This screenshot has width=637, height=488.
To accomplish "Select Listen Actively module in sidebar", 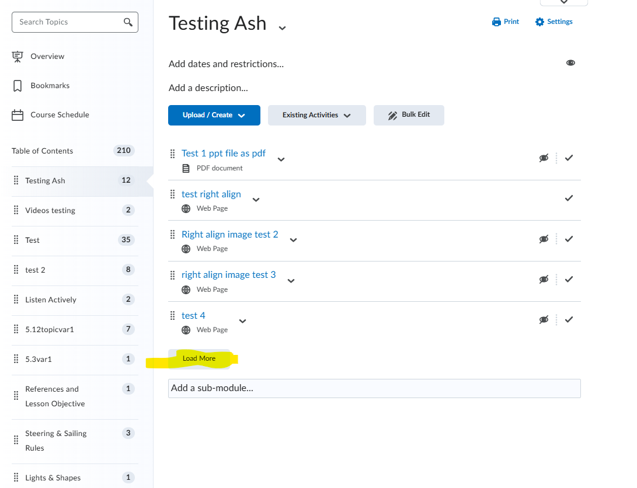I will pyautogui.click(x=51, y=300).
